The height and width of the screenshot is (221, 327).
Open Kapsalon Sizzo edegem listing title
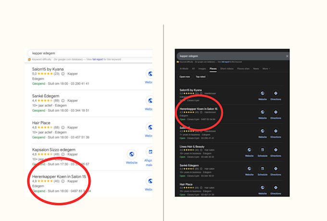click(x=53, y=150)
